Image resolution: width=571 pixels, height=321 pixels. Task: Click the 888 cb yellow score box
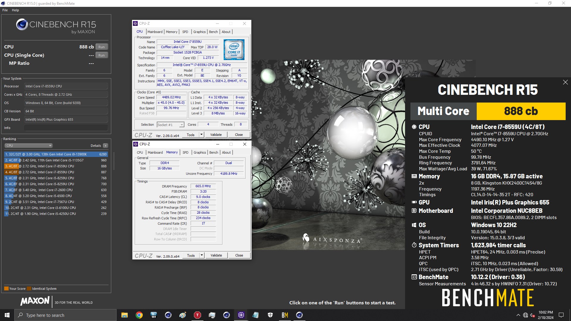click(x=521, y=111)
